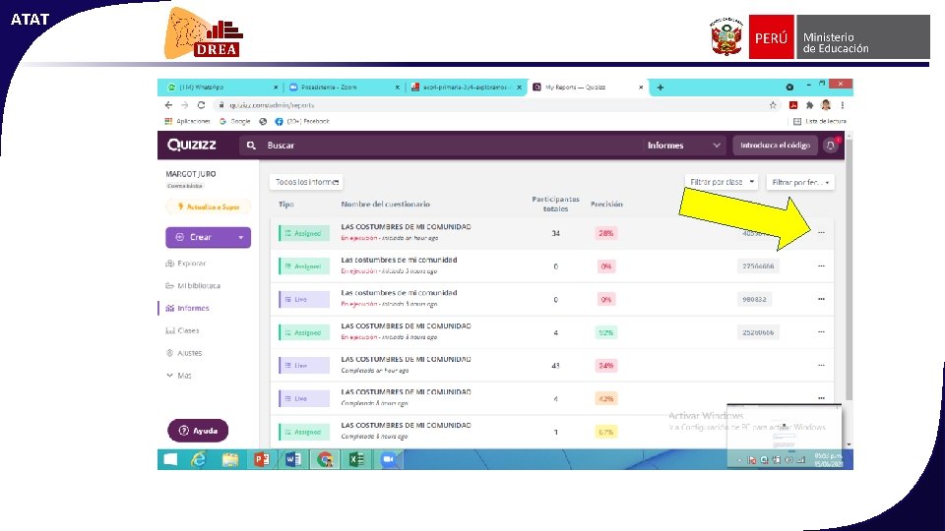
Task: Click the Quizizz logo in the header
Action: 191,146
